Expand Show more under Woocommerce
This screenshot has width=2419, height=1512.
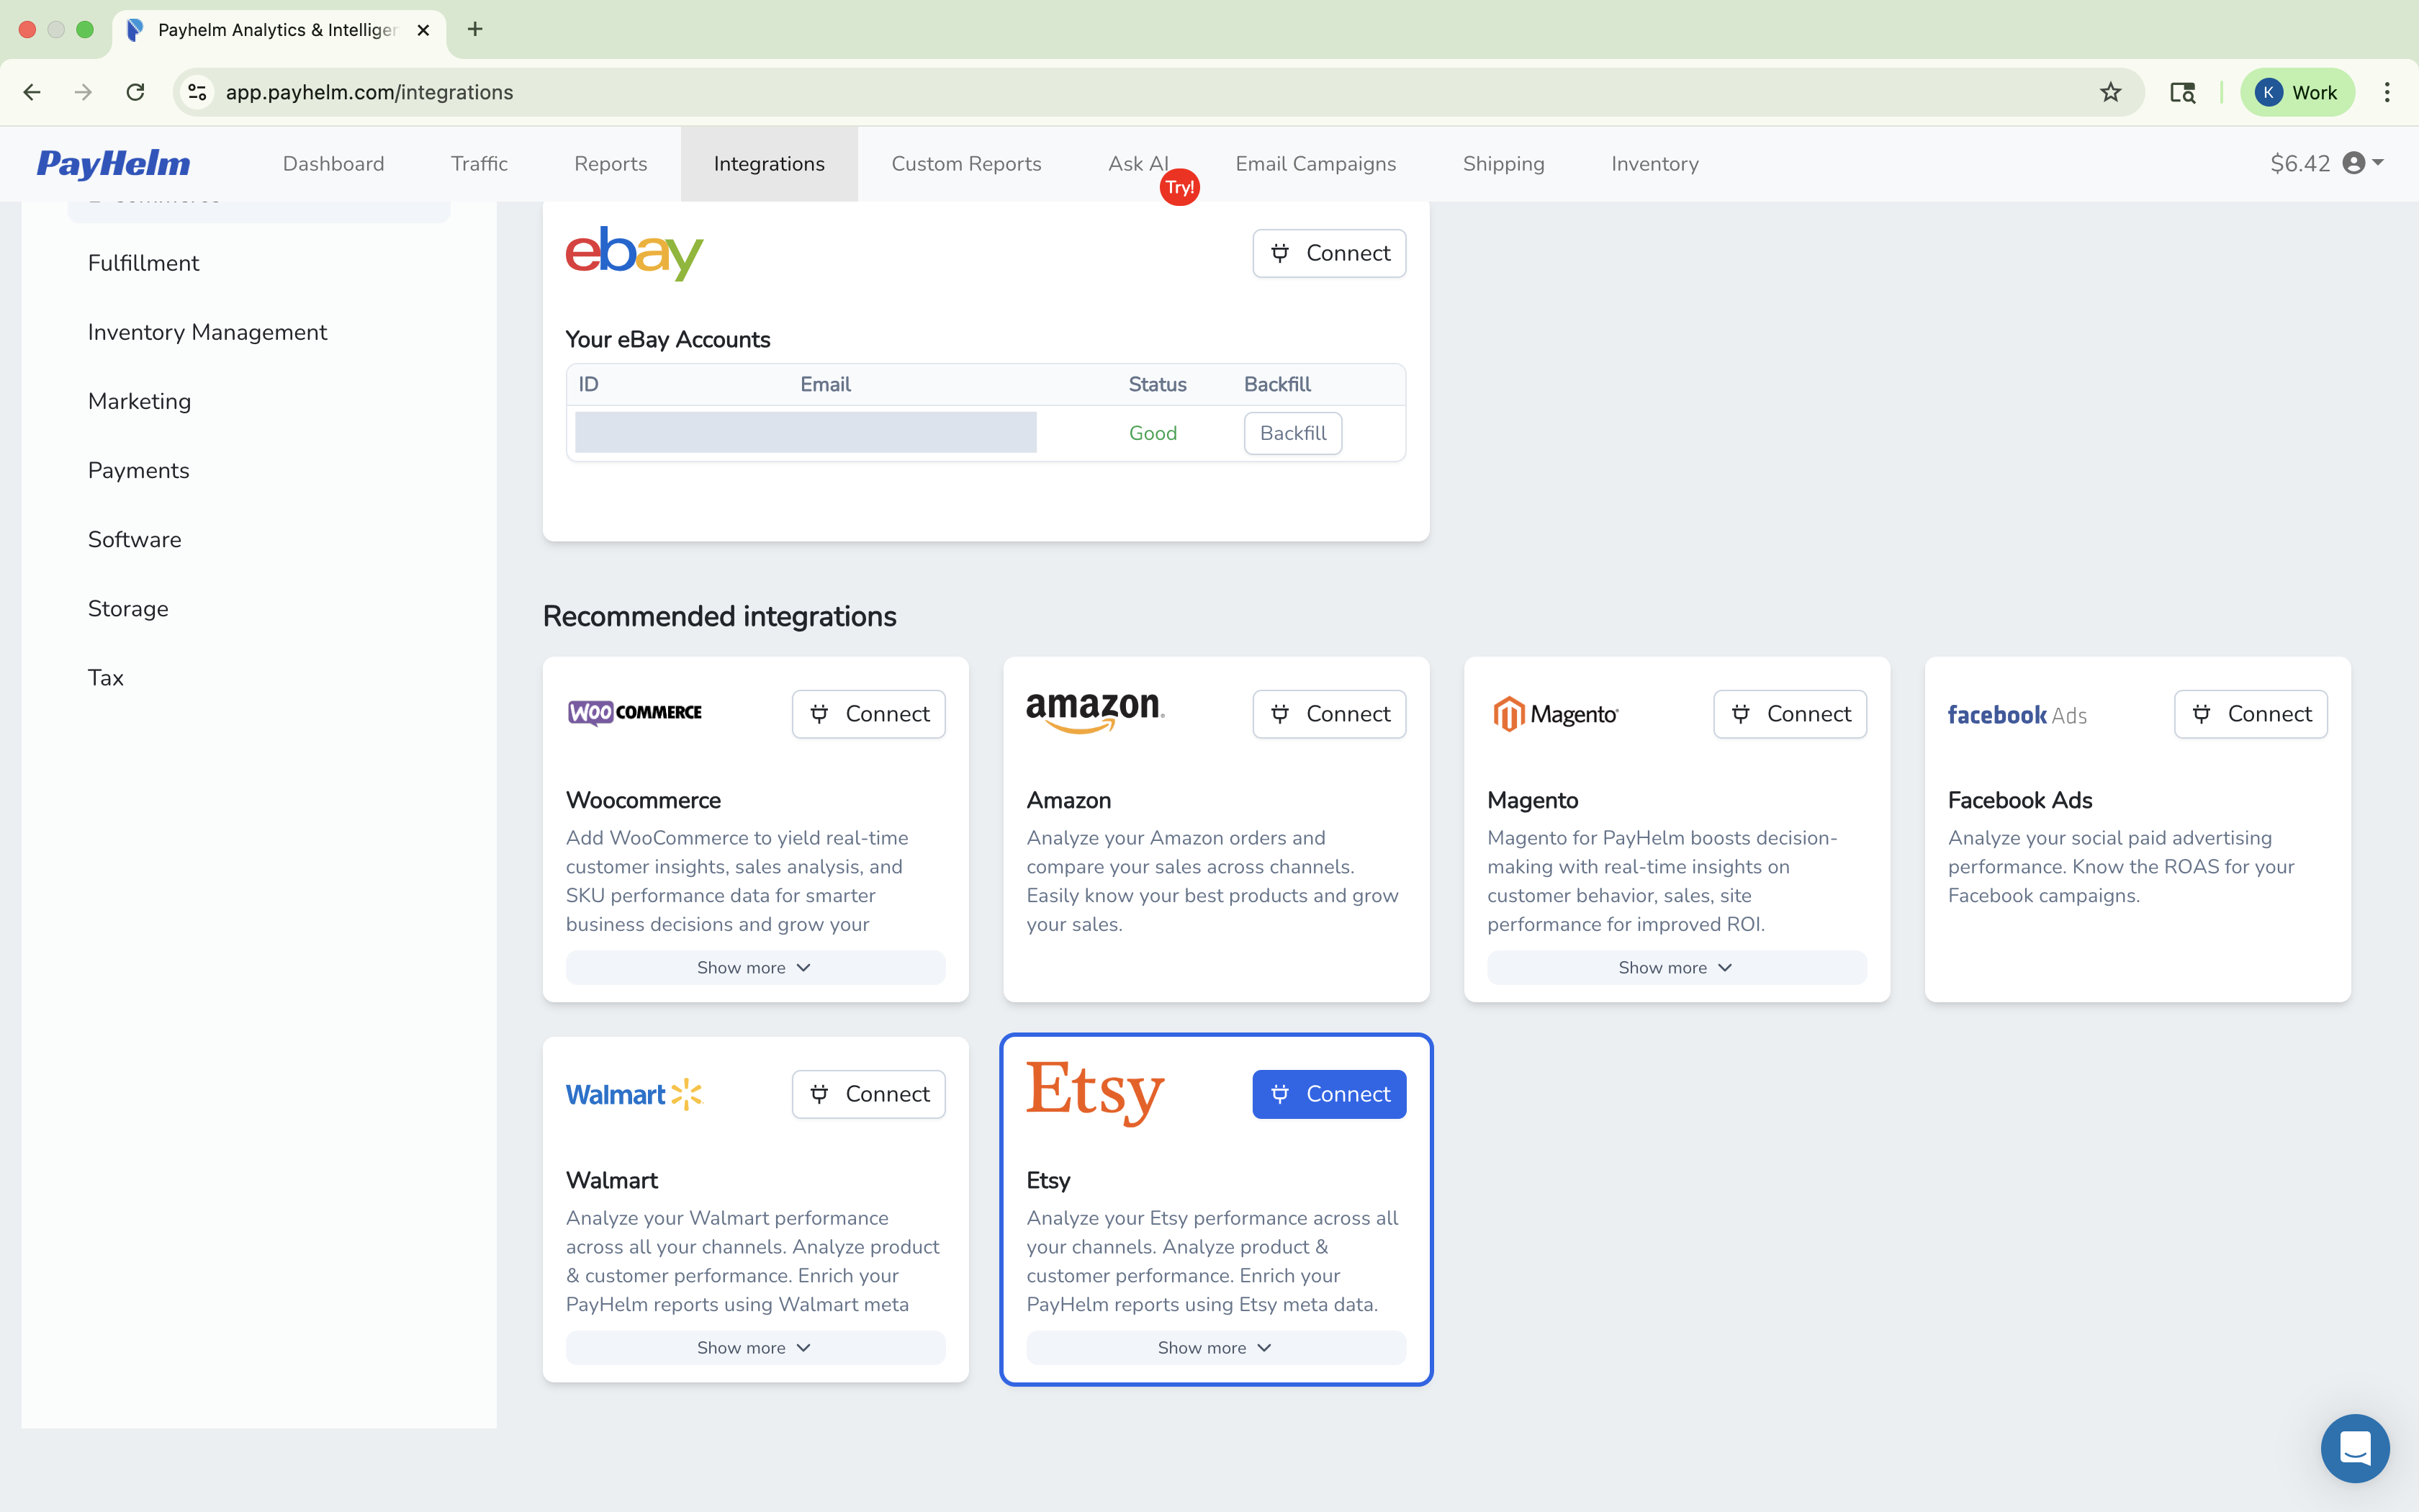point(754,967)
